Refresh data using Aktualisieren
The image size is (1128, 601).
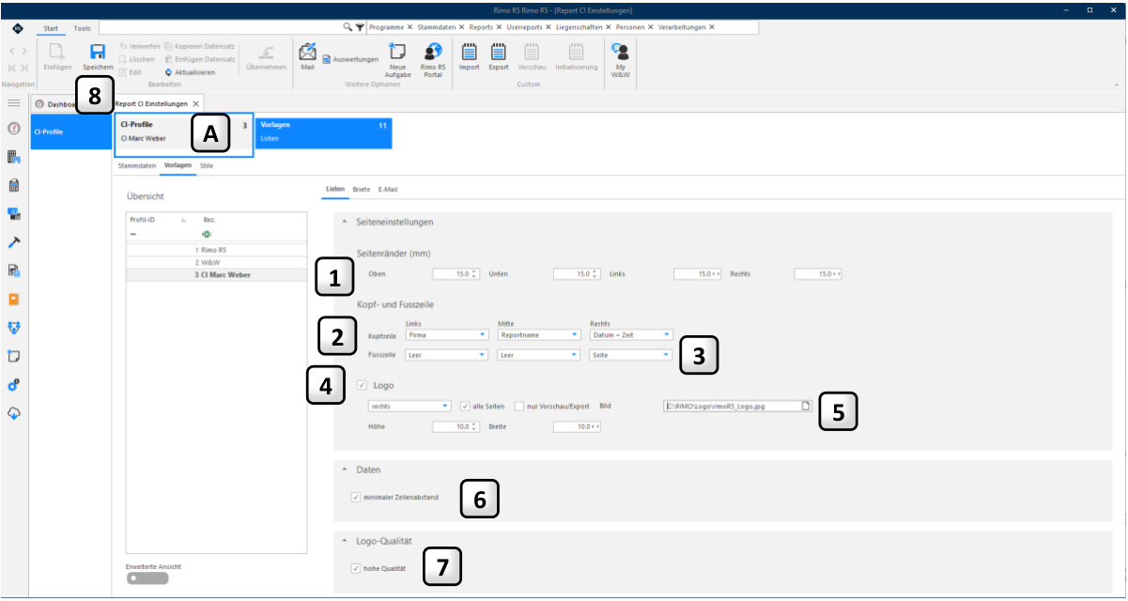tap(190, 71)
